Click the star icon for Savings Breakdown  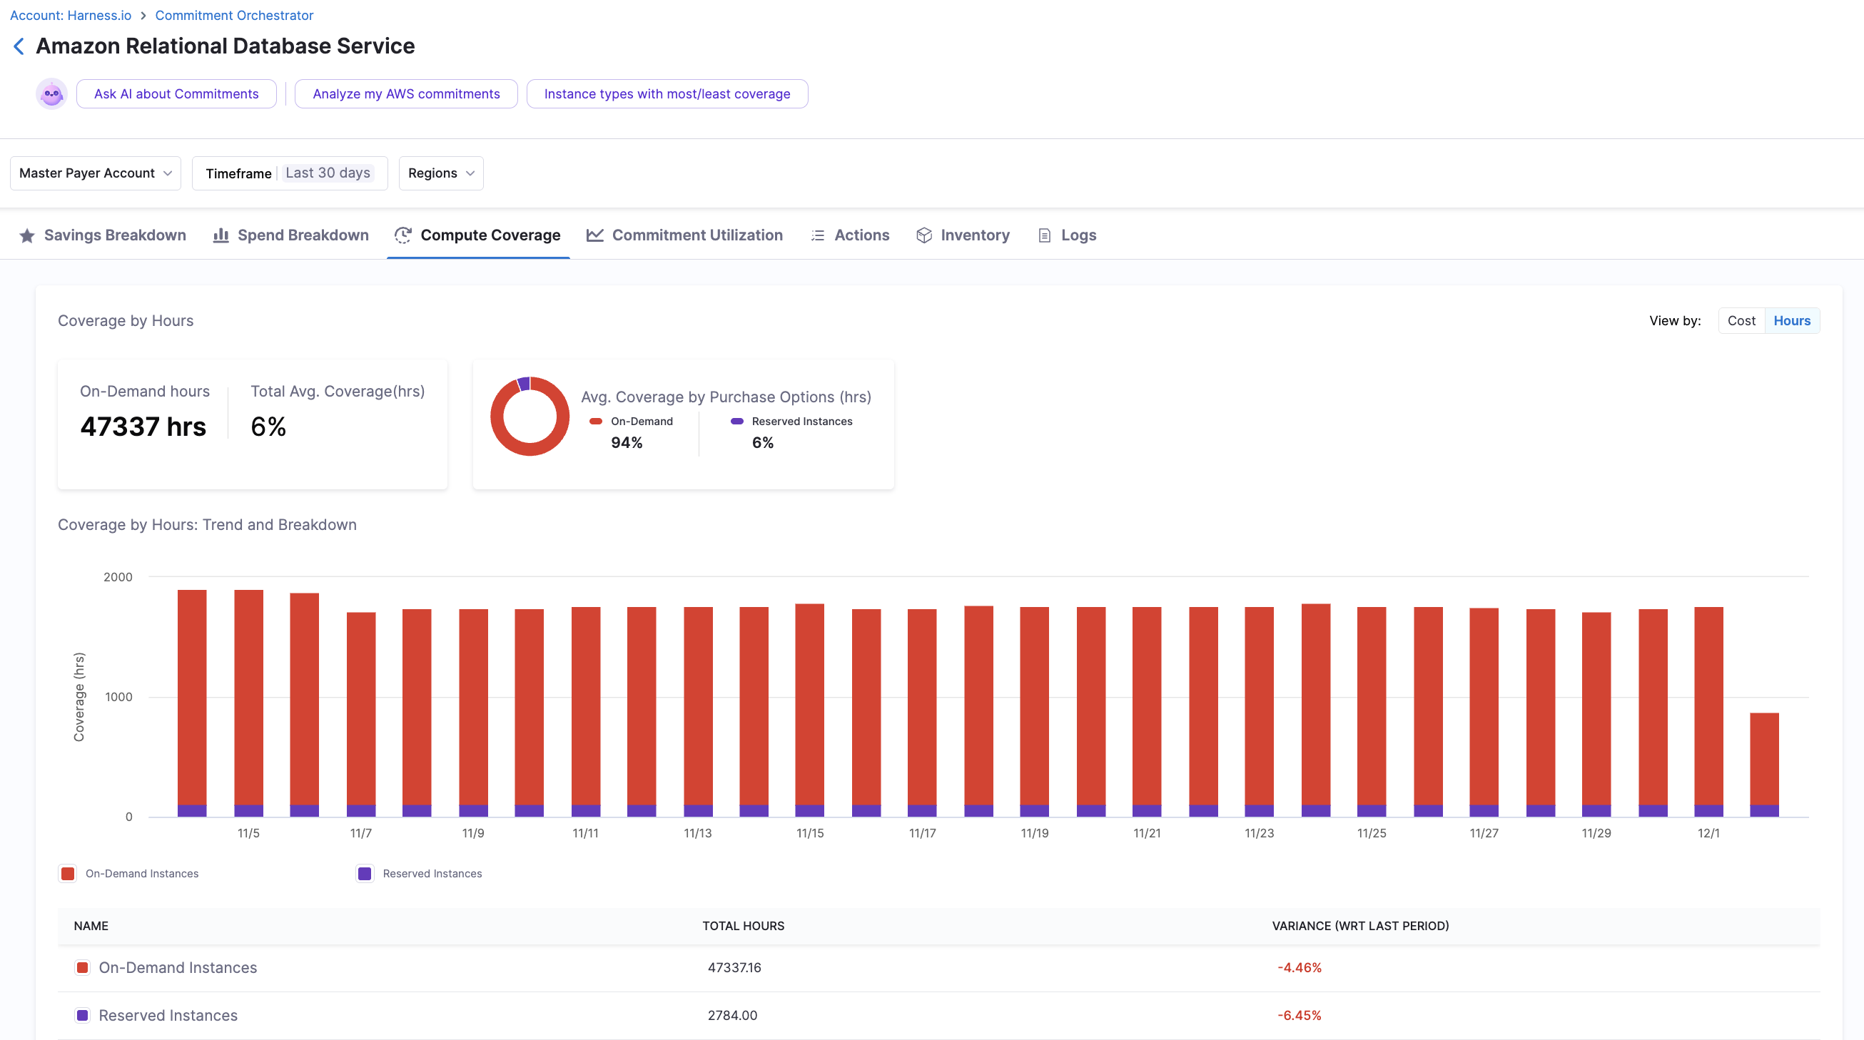click(27, 236)
